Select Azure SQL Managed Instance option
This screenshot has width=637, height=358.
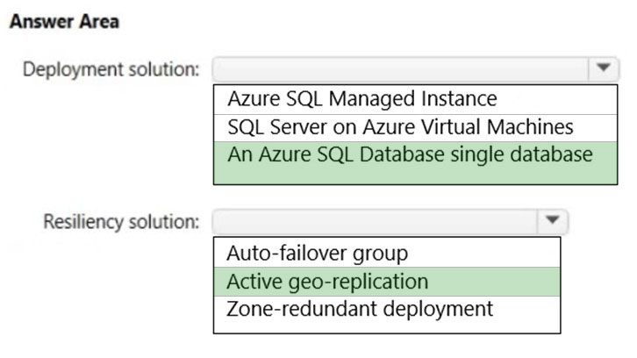click(x=415, y=99)
